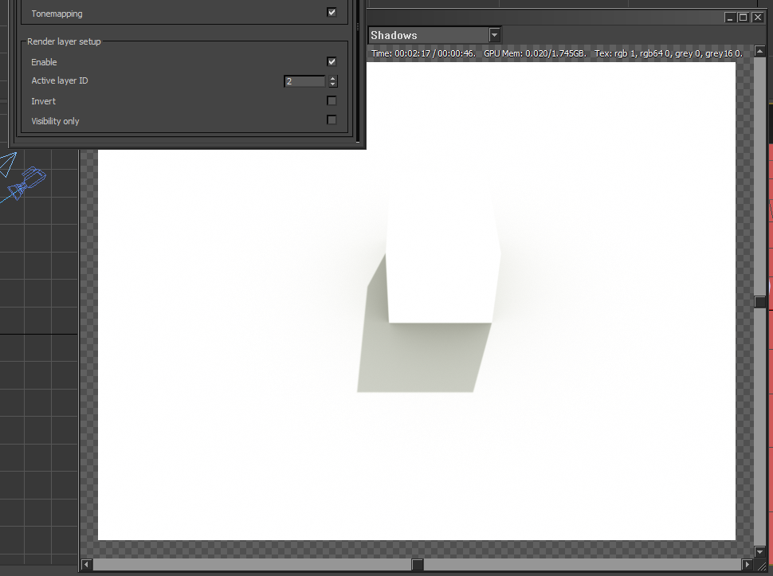Screen dimensions: 773x576
Task: Open the Shadows render pass dropdown
Action: (494, 35)
